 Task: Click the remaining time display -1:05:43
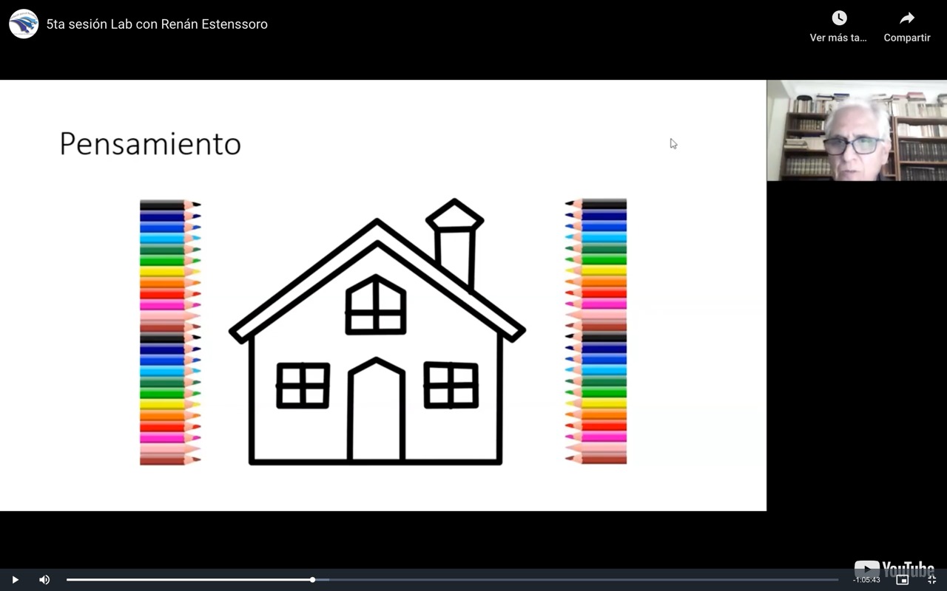[x=866, y=580]
